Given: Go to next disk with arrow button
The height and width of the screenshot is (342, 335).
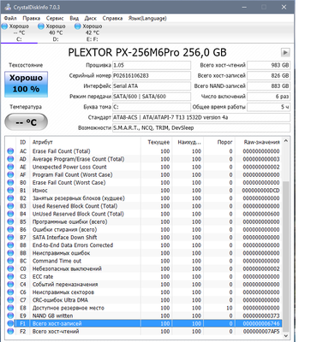Looking at the screenshot, I should (285, 52).
